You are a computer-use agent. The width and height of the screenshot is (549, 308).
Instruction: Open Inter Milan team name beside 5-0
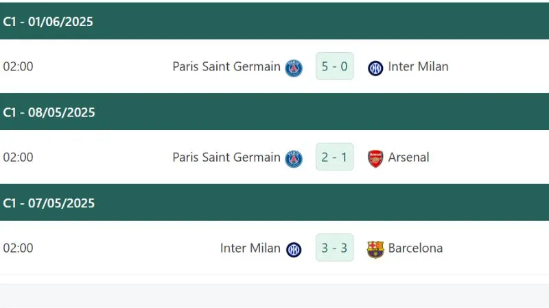418,66
